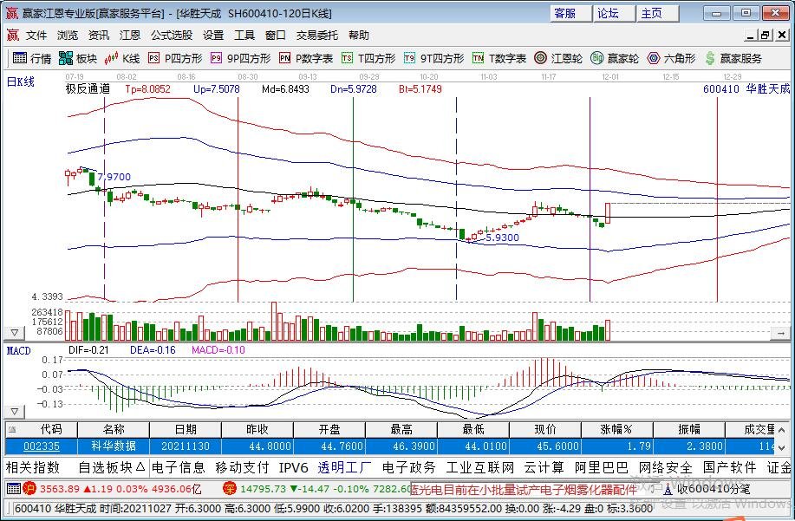Click the 论坛 forum button
This screenshot has width=795, height=521.
pos(609,13)
